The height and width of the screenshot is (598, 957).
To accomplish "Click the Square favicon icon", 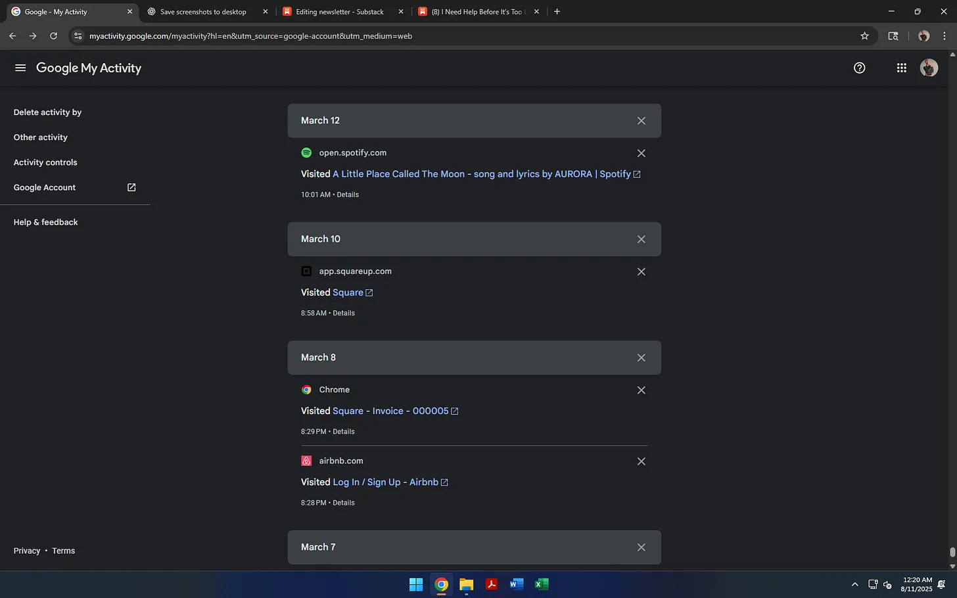I will point(306,271).
